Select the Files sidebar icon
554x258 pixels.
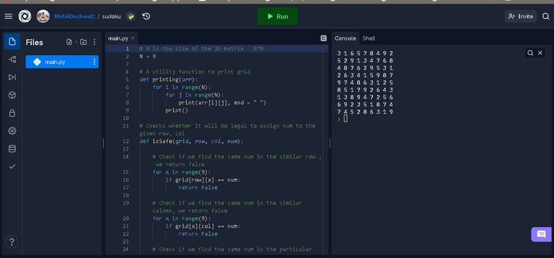point(12,42)
